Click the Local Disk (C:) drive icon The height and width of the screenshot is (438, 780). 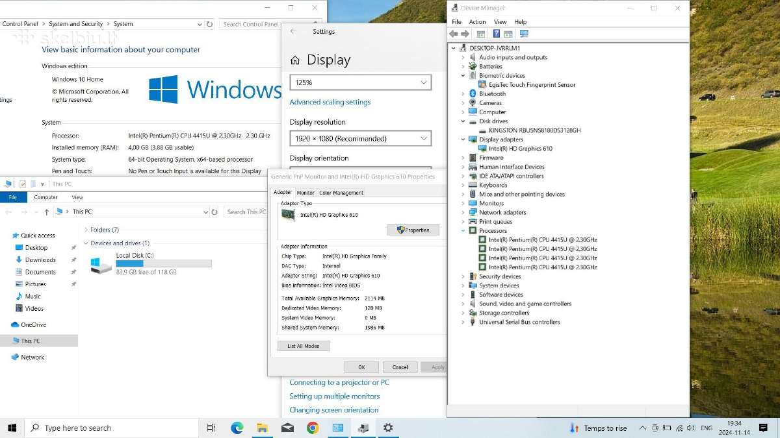101,264
